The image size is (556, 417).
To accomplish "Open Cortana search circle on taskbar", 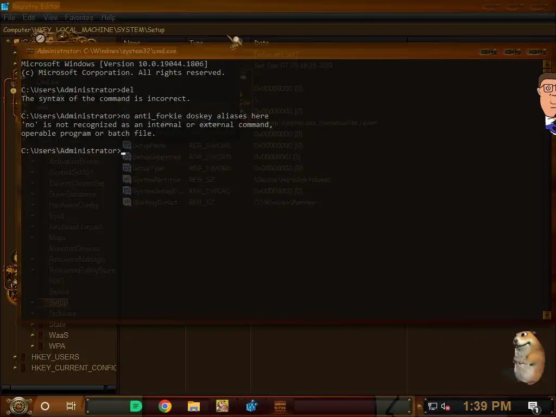I will pos(45,406).
